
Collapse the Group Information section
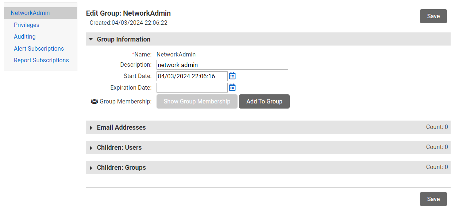pyautogui.click(x=91, y=39)
